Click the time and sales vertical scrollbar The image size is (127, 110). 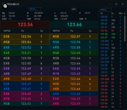click(x=125, y=29)
